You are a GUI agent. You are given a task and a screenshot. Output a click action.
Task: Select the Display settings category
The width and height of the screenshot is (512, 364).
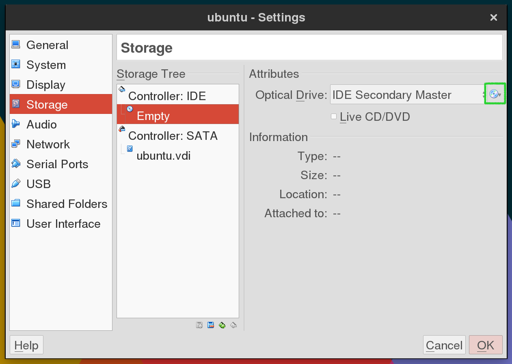[x=61, y=85]
